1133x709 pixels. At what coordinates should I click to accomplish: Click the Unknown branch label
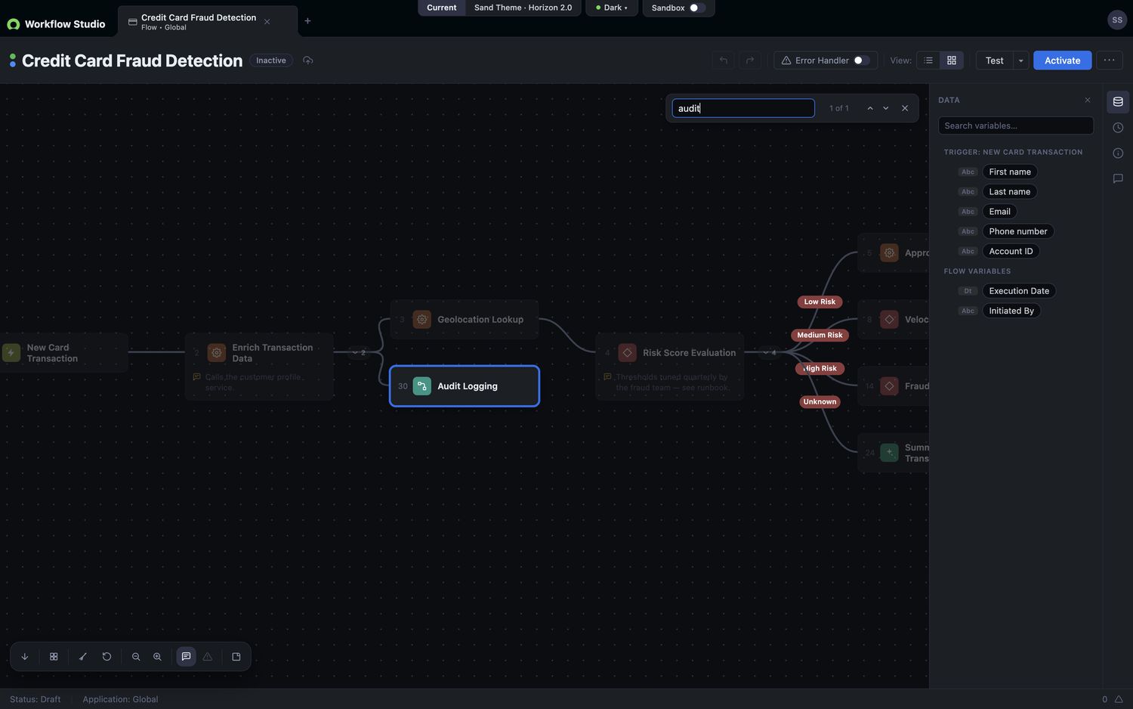coord(820,401)
